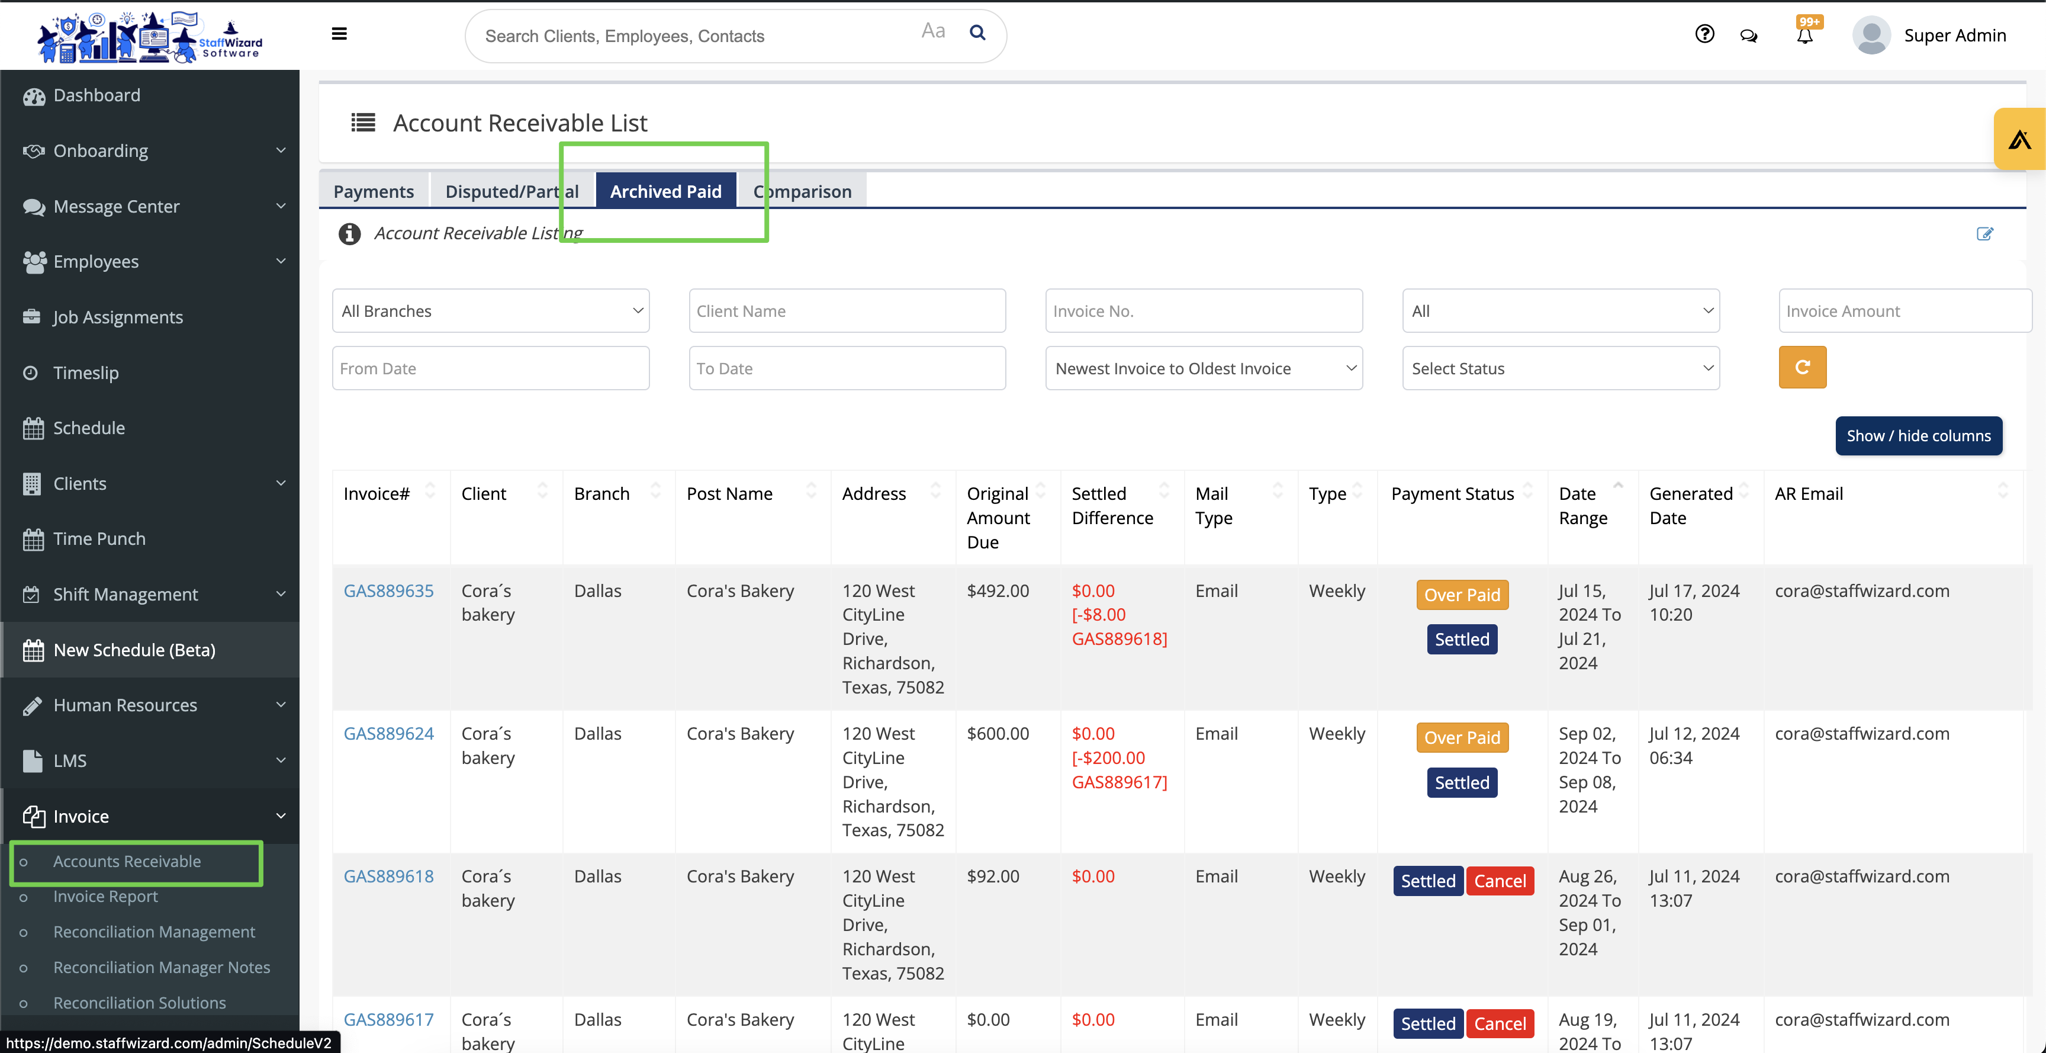The width and height of the screenshot is (2046, 1053).
Task: Open the Select Status dropdown
Action: (x=1560, y=368)
